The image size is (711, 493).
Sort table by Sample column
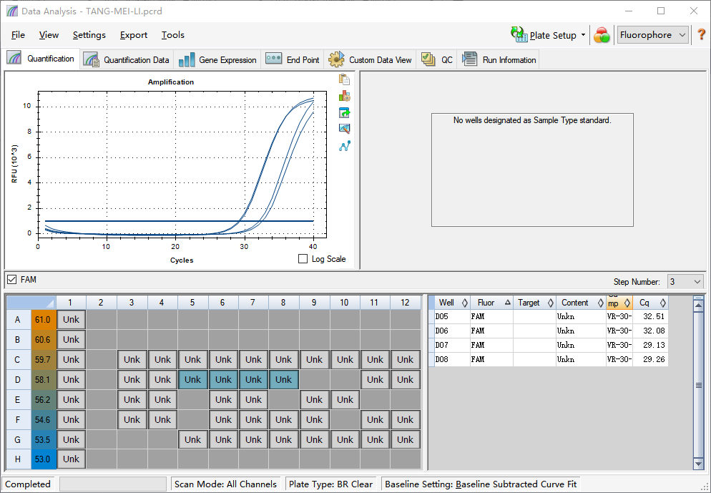619,303
